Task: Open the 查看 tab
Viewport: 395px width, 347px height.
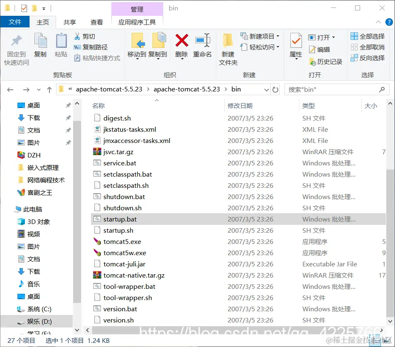Action: coord(97,22)
